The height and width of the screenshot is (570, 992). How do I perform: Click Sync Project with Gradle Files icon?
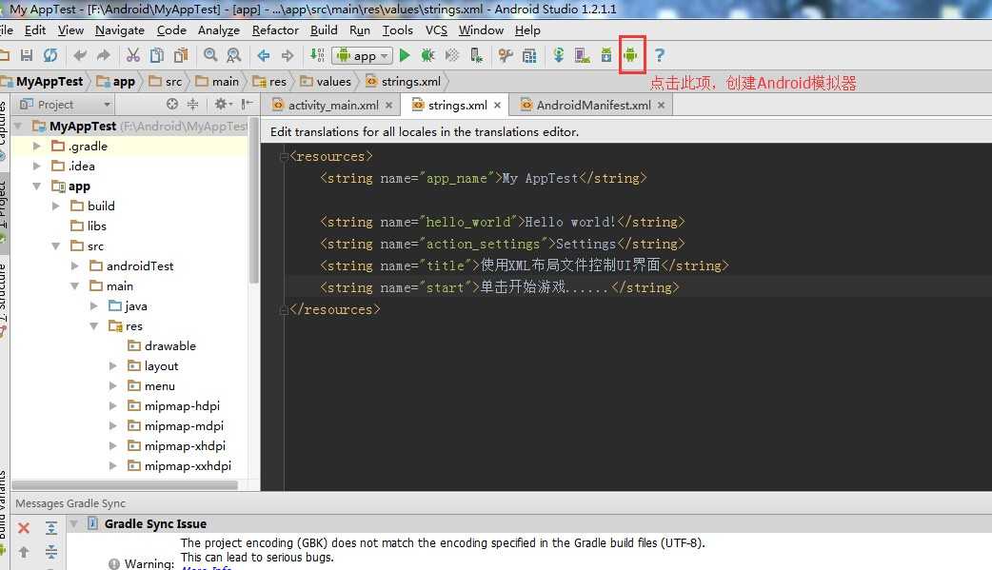[558, 56]
